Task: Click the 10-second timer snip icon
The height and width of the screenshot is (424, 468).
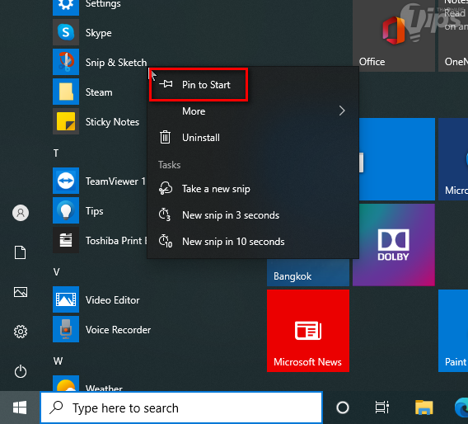Action: [166, 241]
